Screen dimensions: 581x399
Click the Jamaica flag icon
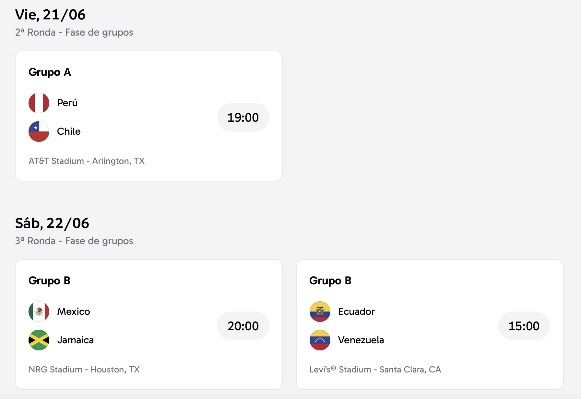(39, 340)
